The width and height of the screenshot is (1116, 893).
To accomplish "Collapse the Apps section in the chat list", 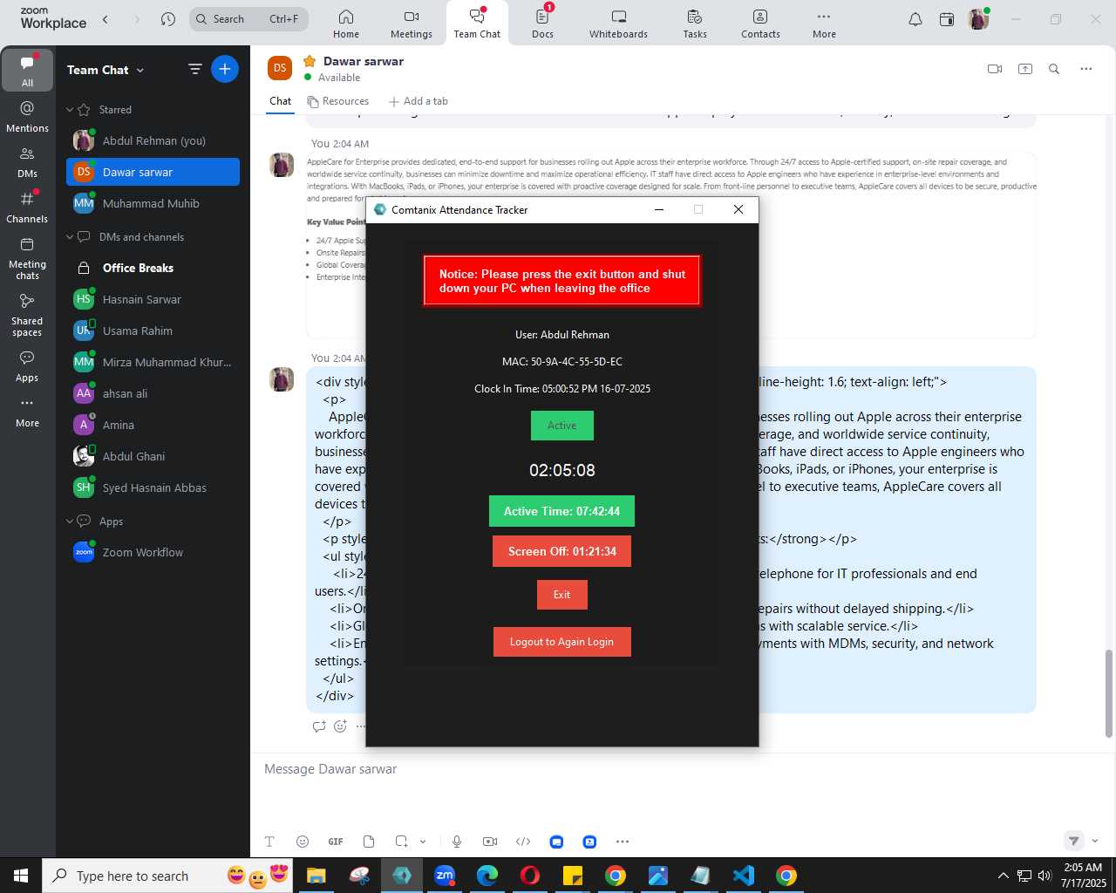I will (70, 521).
